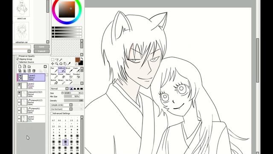Select the Brush tool
The width and height of the screenshot is (273, 154).
click(x=69, y=70)
